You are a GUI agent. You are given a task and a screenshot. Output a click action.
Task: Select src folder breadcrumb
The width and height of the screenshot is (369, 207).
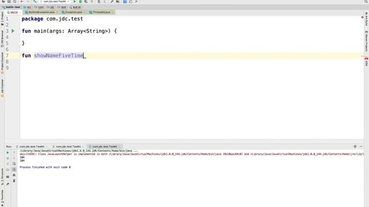(28, 7)
